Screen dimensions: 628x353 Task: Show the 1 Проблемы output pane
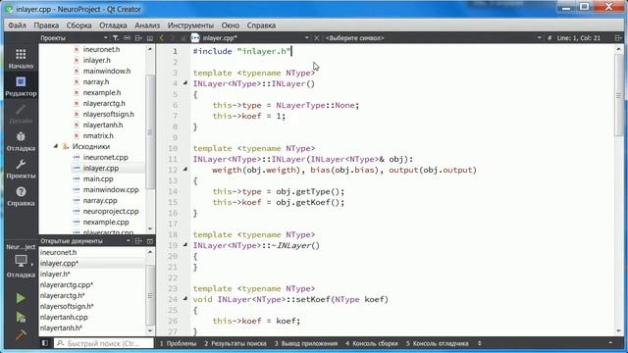click(178, 343)
